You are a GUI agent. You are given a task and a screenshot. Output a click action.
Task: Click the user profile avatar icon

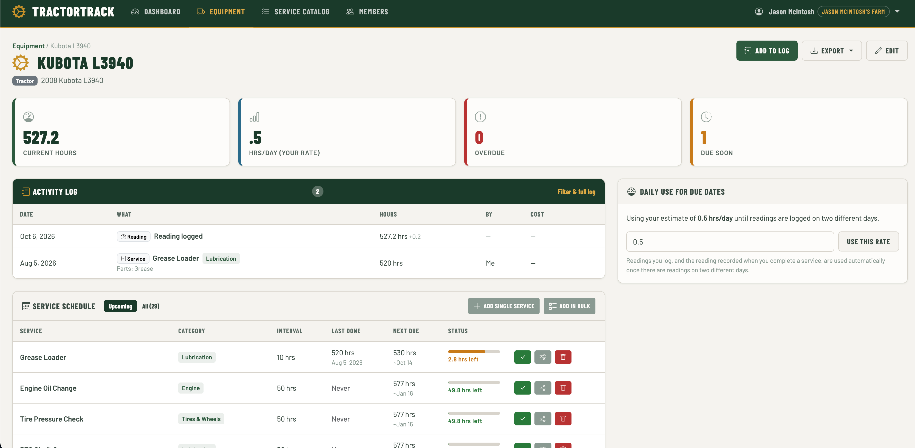pos(759,12)
